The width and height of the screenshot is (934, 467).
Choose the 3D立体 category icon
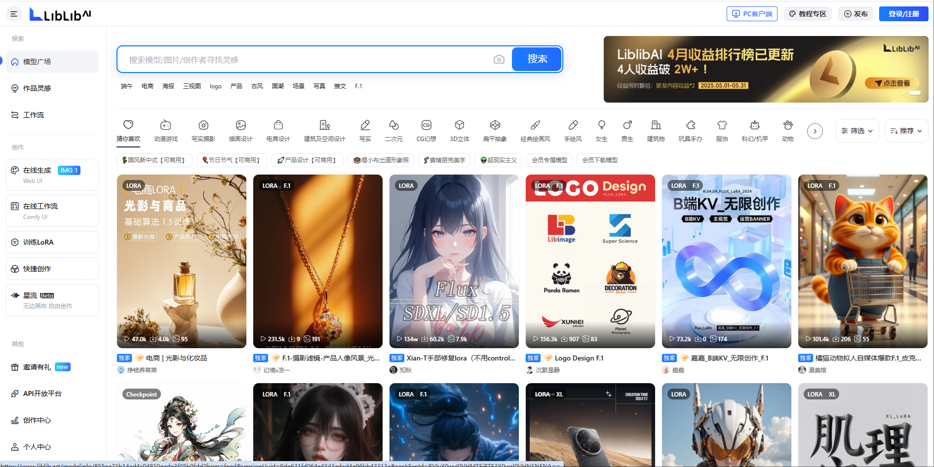pyautogui.click(x=459, y=125)
